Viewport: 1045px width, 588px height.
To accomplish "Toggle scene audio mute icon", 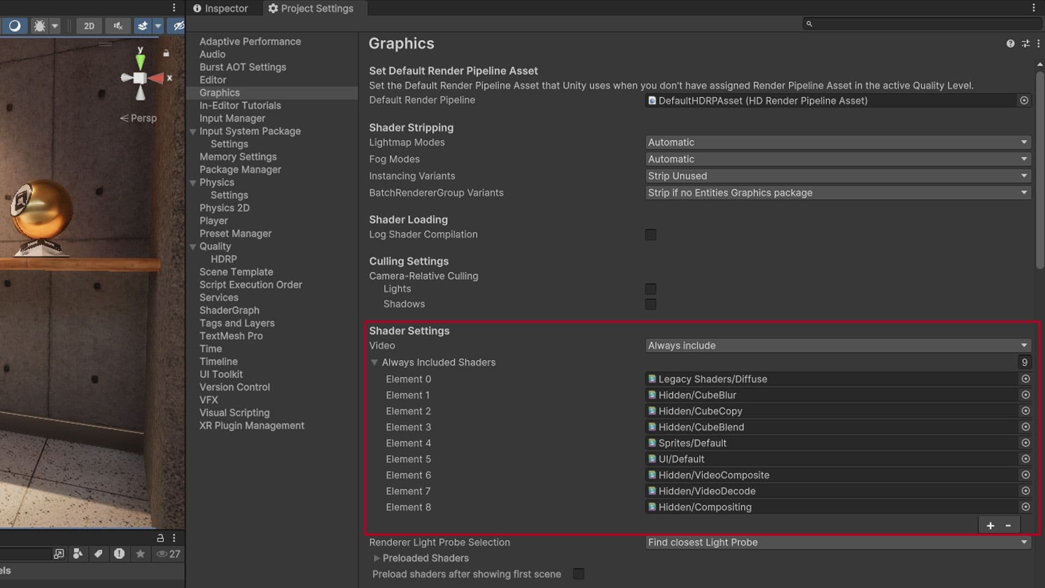I will pyautogui.click(x=118, y=26).
